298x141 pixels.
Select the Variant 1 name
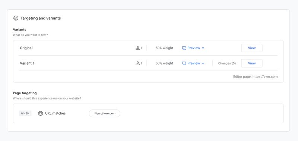(x=27, y=63)
